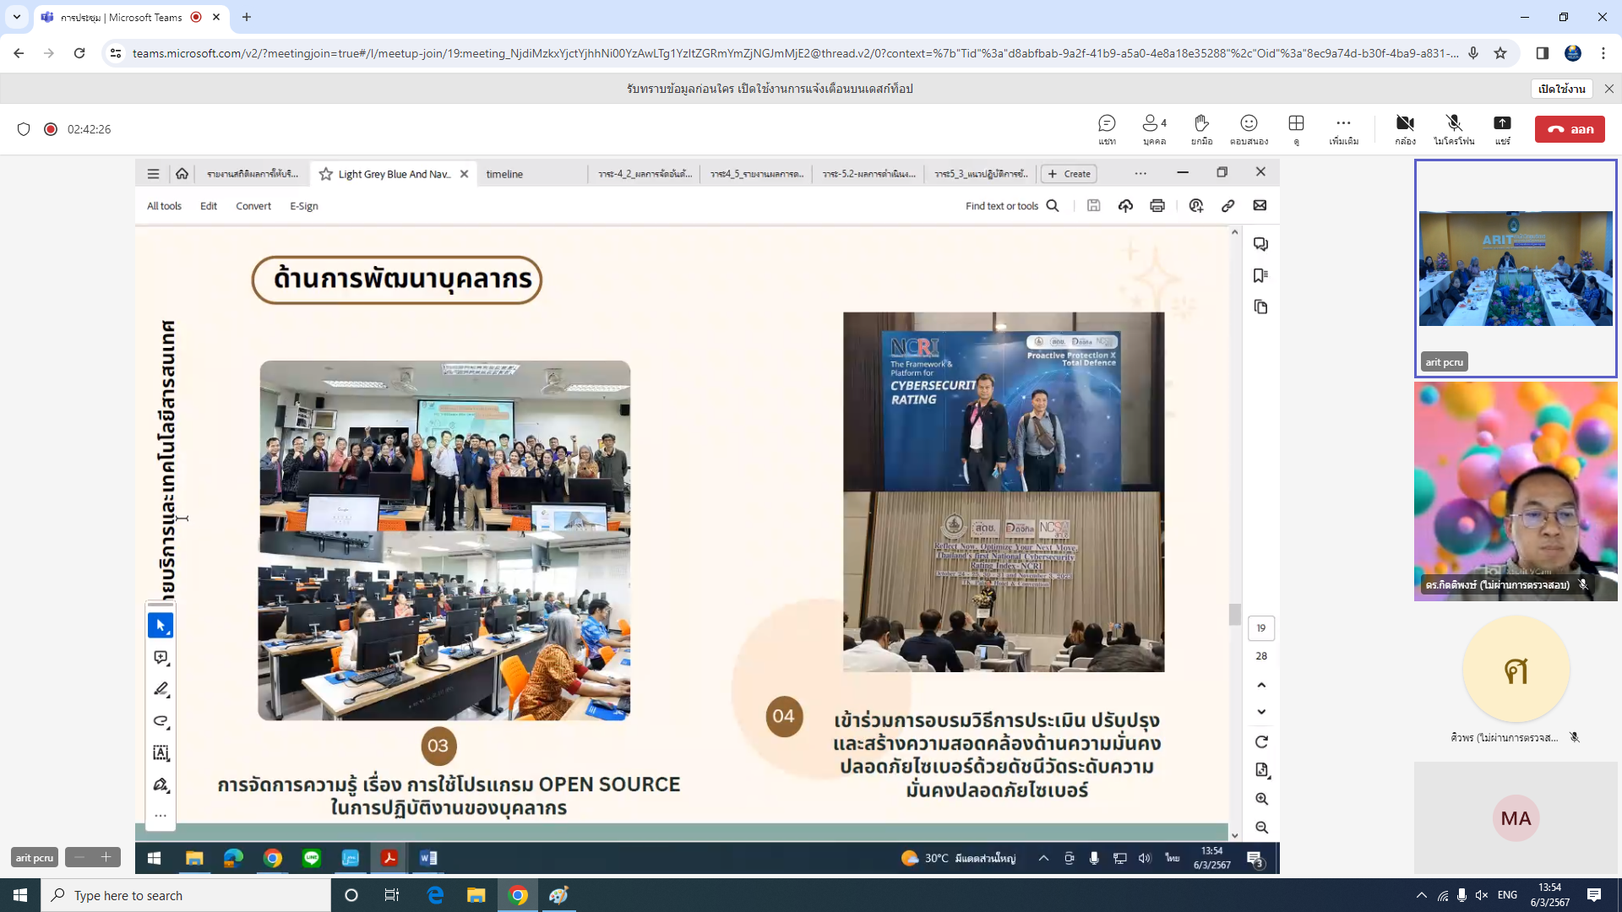This screenshot has height=912, width=1622.
Task: Close the Light Grey Blue tab
Action: [464, 174]
